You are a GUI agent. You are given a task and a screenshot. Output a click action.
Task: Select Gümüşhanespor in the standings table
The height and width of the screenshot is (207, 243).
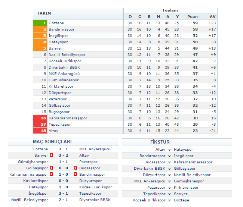[64, 80]
